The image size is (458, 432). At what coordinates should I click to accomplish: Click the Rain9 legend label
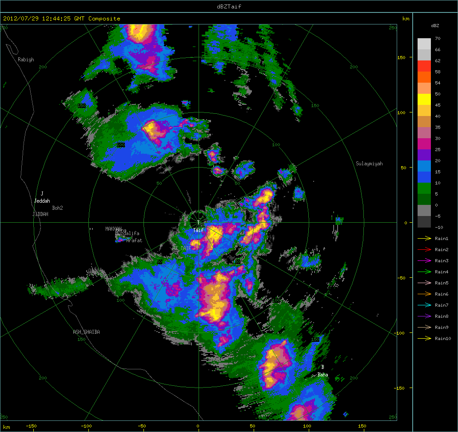pyautogui.click(x=442, y=328)
